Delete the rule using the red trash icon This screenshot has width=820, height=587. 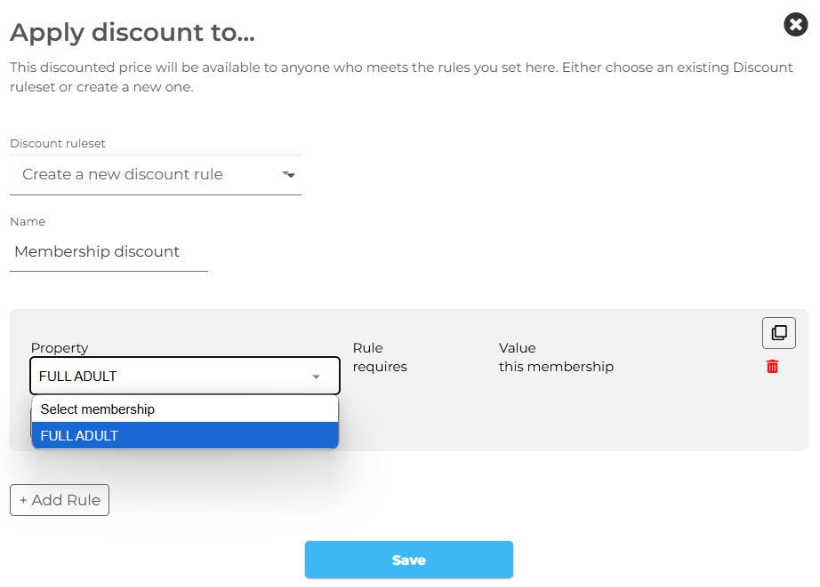(x=772, y=367)
